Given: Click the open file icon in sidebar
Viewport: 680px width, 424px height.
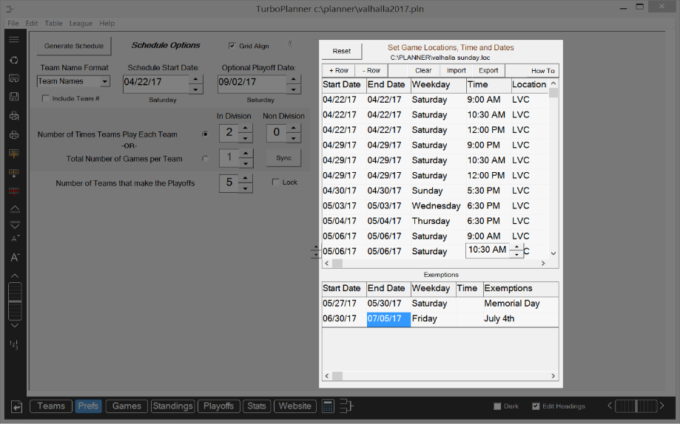Looking at the screenshot, I should point(14,78).
